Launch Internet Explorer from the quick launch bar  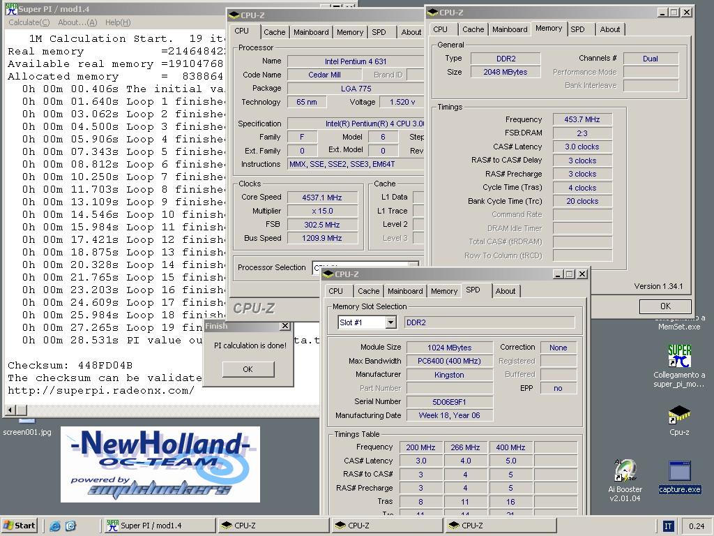[x=55, y=526]
